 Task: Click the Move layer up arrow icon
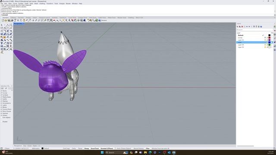click(247, 27)
